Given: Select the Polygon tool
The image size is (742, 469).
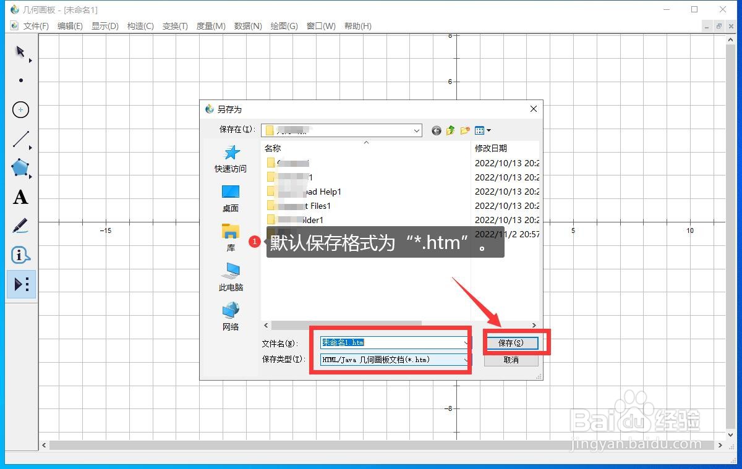Looking at the screenshot, I should pyautogui.click(x=20, y=168).
